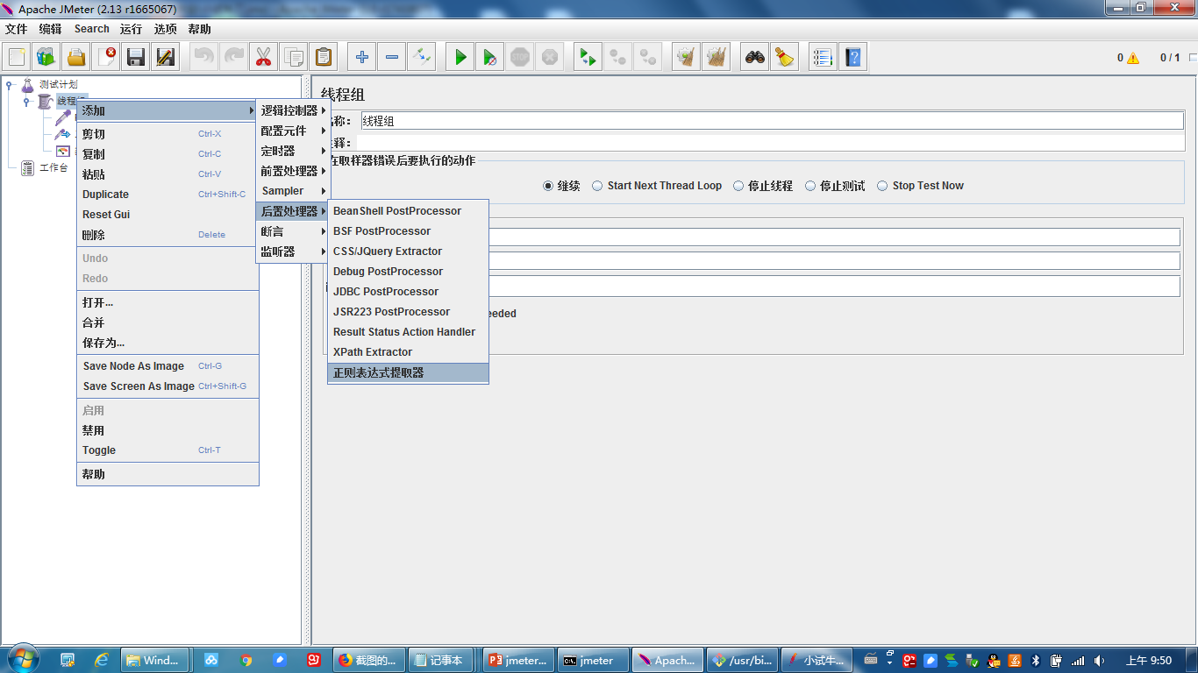Image resolution: width=1198 pixels, height=673 pixels.
Task: Click the Clear All double-broom icon
Action: [x=716, y=57]
